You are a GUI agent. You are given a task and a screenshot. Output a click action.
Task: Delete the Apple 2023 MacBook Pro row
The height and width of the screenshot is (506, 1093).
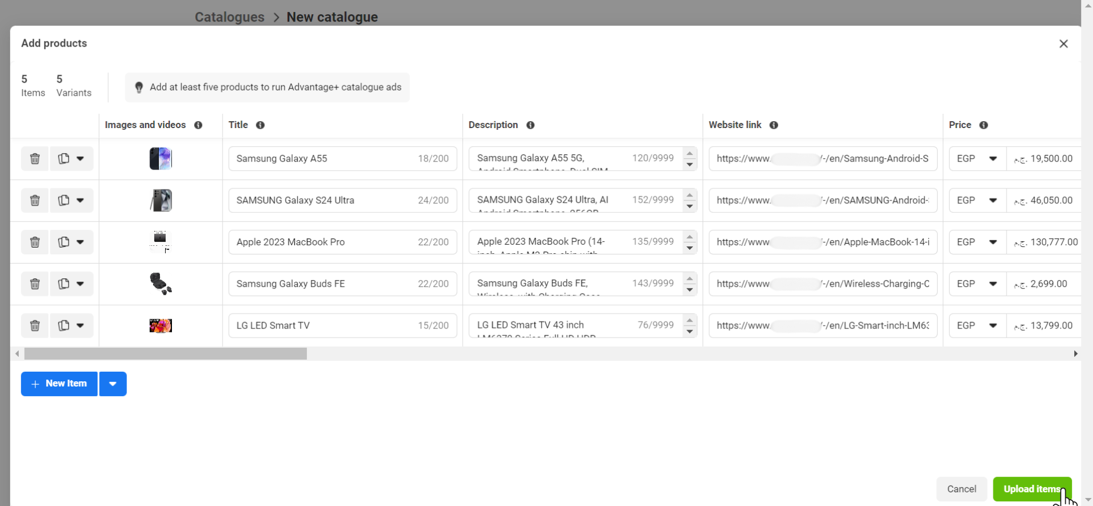tap(35, 242)
